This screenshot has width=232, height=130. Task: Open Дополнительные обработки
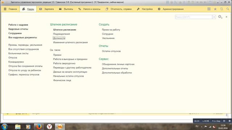pos(117,73)
